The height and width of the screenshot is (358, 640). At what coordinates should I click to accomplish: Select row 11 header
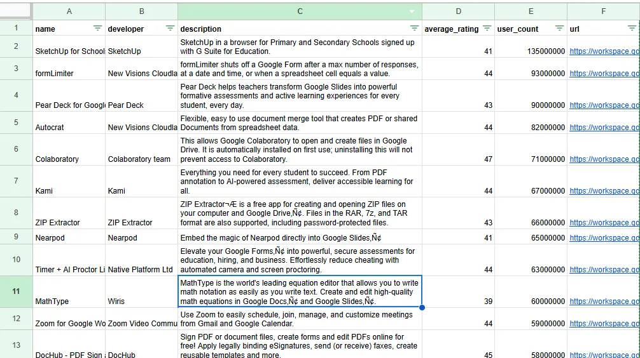click(x=16, y=291)
